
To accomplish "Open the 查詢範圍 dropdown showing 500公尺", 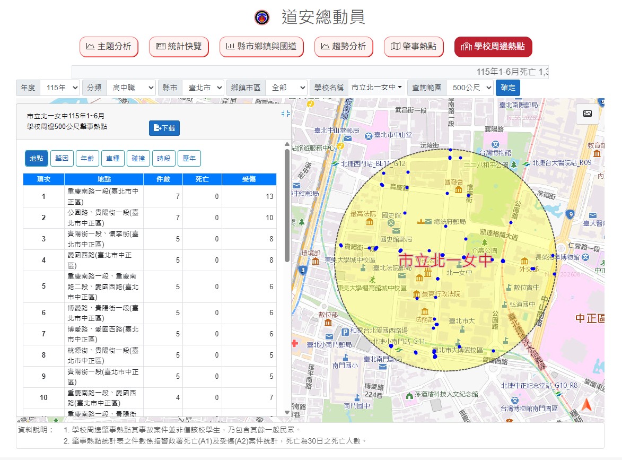I will 470,88.
